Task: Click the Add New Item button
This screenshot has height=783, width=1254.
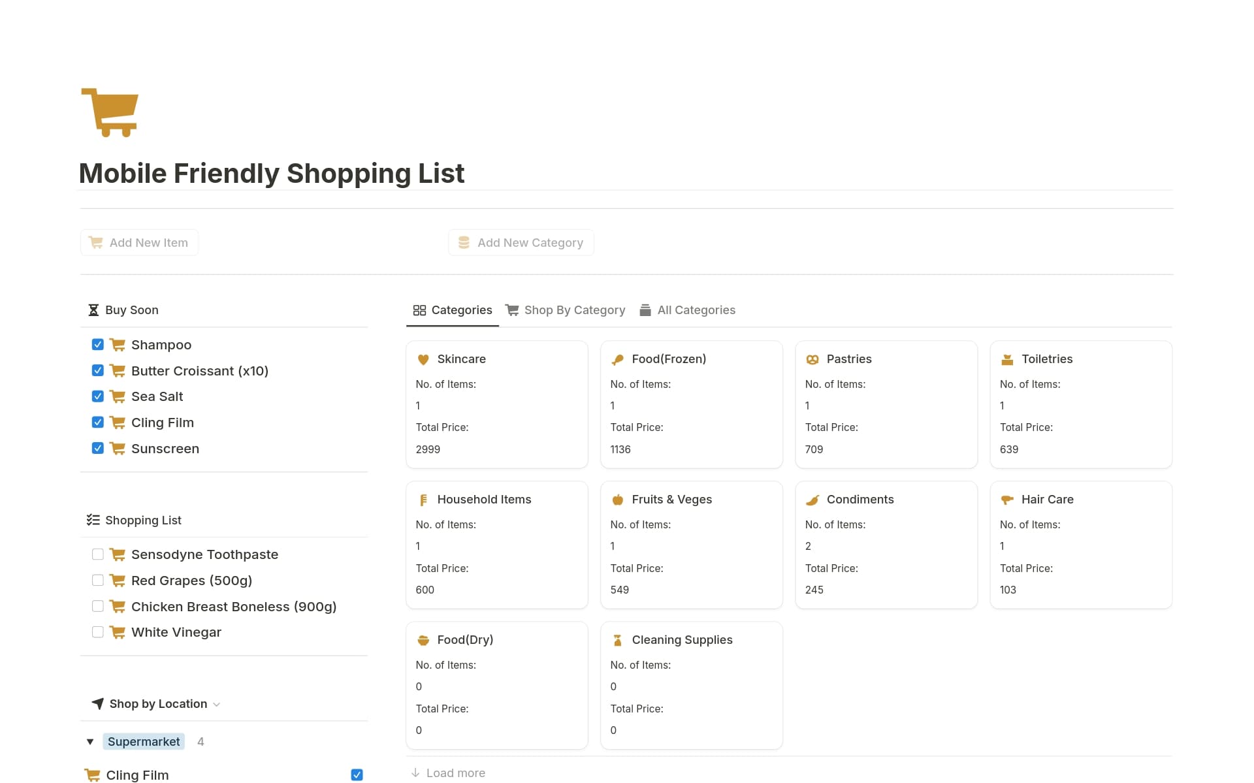Action: pyautogui.click(x=138, y=242)
